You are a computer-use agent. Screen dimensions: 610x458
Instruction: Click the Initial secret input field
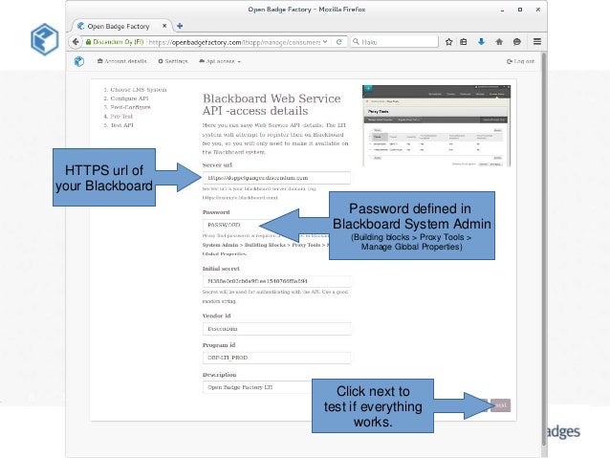pos(276,281)
